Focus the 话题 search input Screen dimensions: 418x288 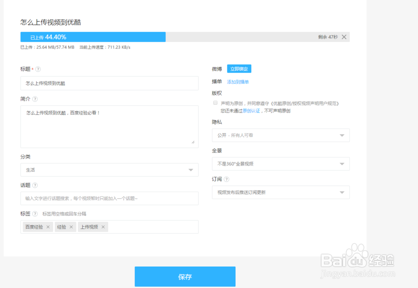pos(109,198)
